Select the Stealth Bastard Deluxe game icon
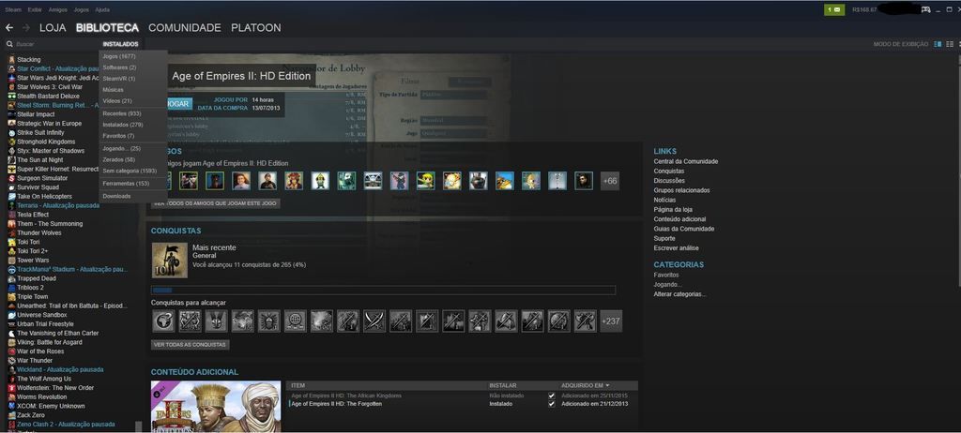 point(11,97)
